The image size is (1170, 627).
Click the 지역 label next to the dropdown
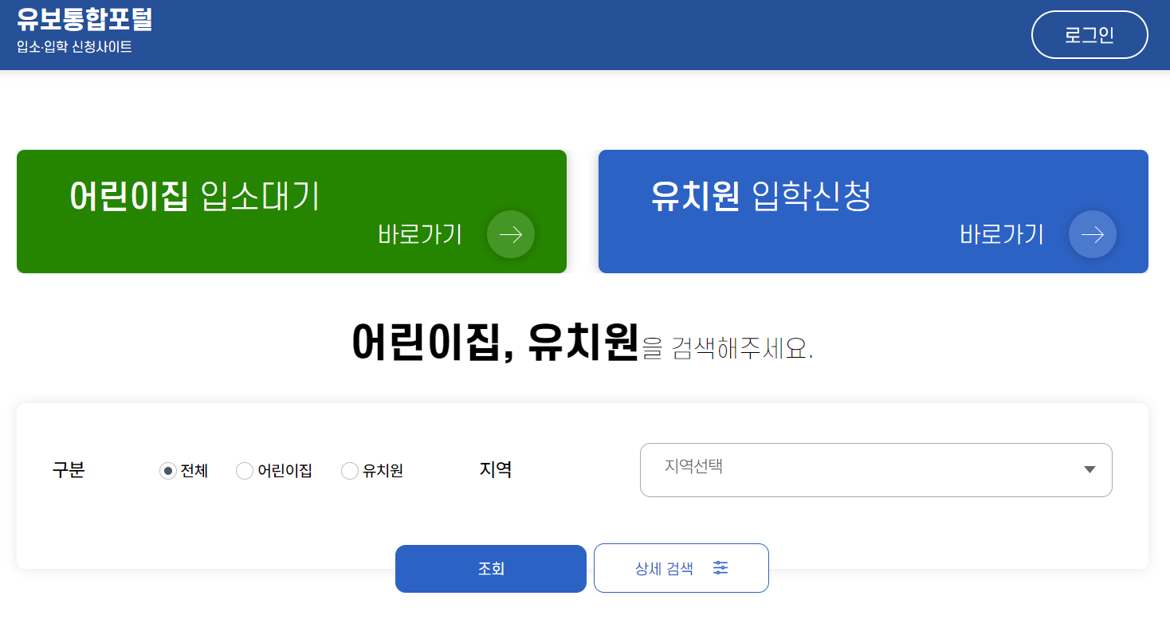(x=494, y=470)
